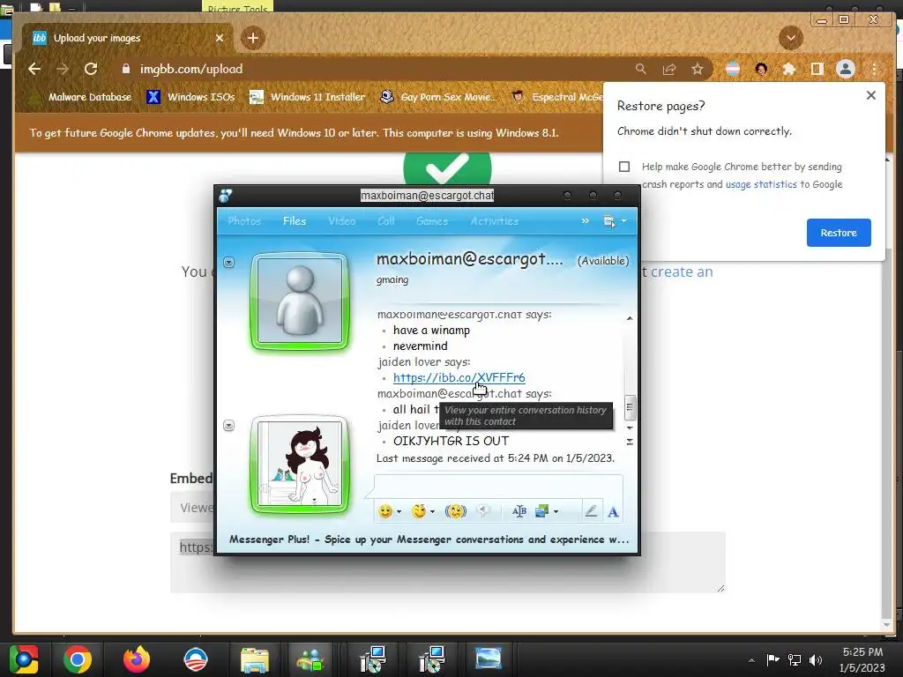
Task: Click the character face extension icon
Action: pos(761,69)
